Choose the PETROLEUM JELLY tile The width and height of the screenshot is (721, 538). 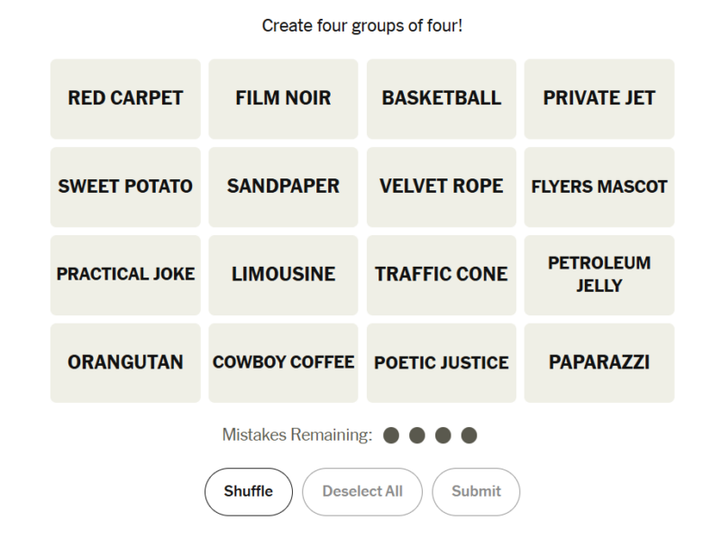(x=599, y=275)
